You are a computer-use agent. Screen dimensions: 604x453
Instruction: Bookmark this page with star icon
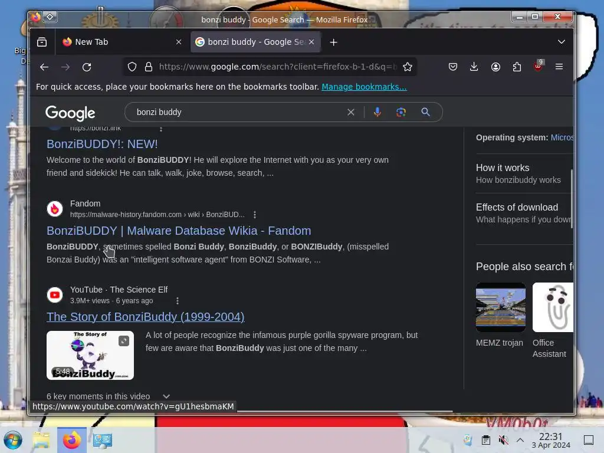coord(408,67)
